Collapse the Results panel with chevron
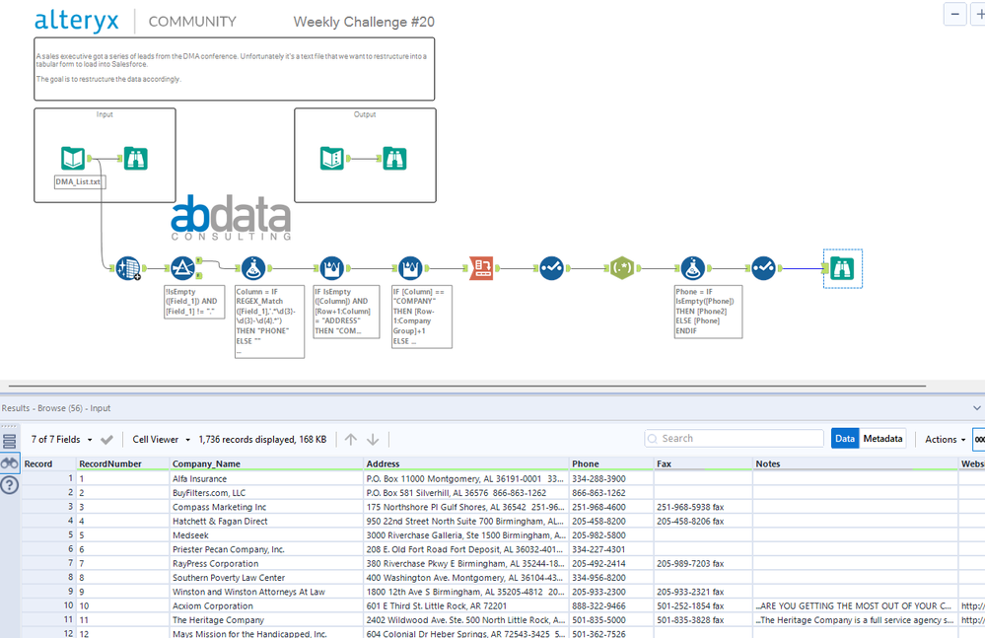The image size is (985, 638). tap(977, 408)
